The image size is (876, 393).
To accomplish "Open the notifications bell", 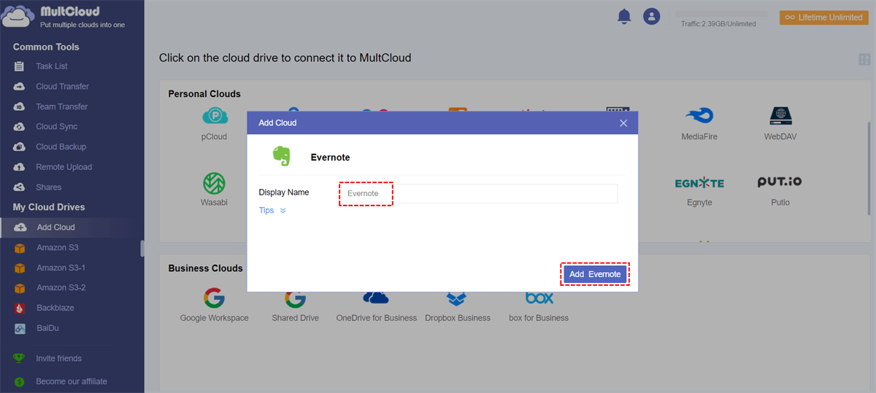I will (624, 16).
